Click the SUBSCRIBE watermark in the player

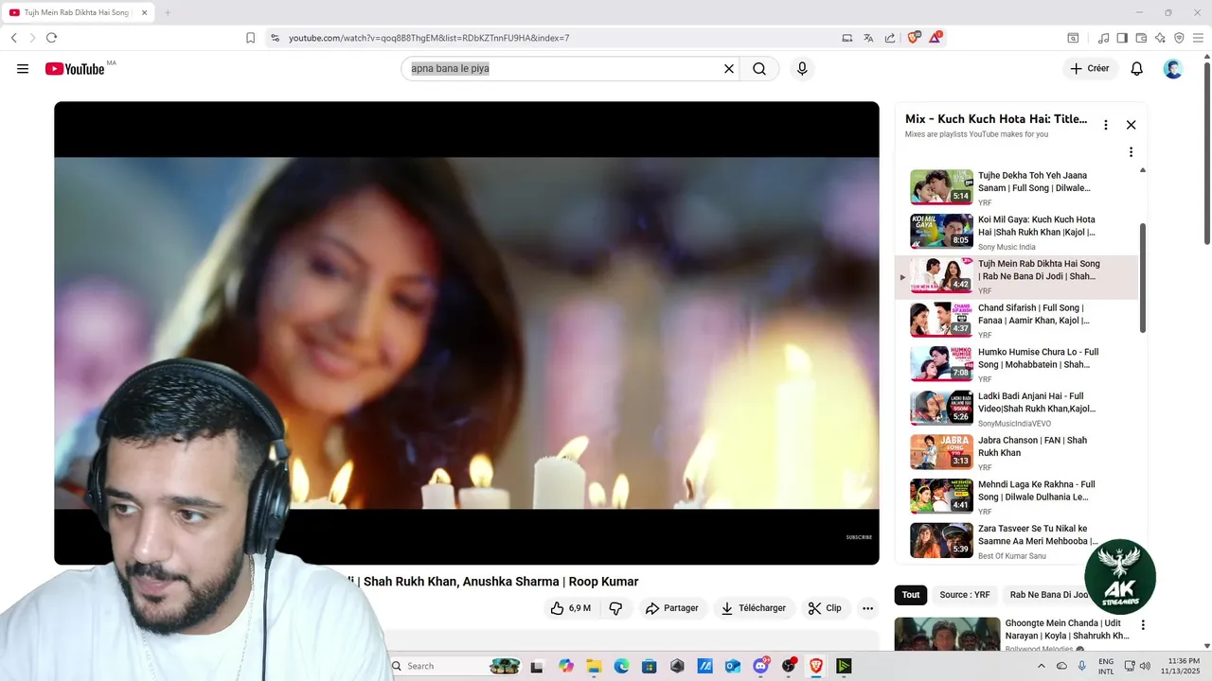(x=859, y=537)
